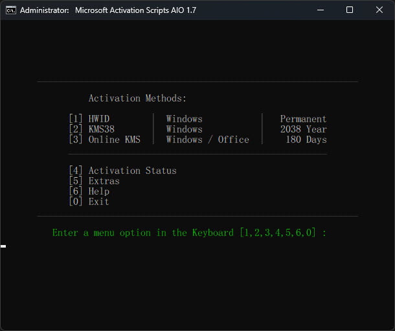Click the '[0] Exit' line
Image resolution: width=395 pixels, height=331 pixels.
coord(89,202)
